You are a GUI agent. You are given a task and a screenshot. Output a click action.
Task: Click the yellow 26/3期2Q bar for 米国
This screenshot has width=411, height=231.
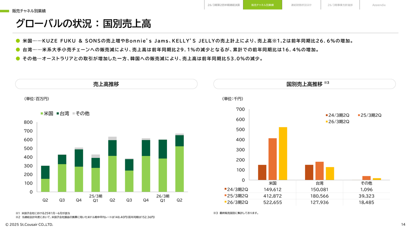coord(283,154)
